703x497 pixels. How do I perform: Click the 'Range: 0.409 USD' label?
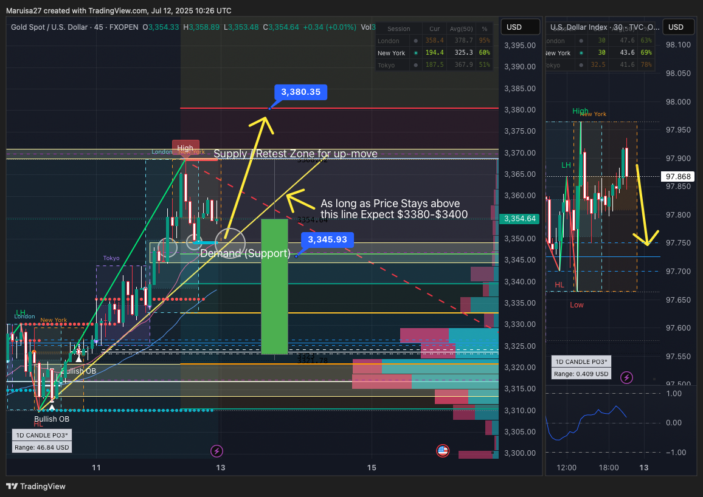click(x=581, y=374)
